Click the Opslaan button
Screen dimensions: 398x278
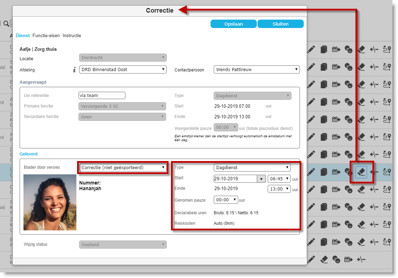[x=234, y=24]
